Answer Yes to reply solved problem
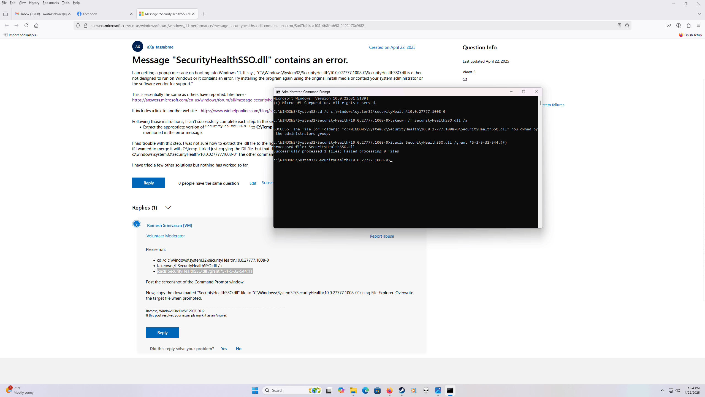Image resolution: width=705 pixels, height=397 pixels. pyautogui.click(x=224, y=348)
